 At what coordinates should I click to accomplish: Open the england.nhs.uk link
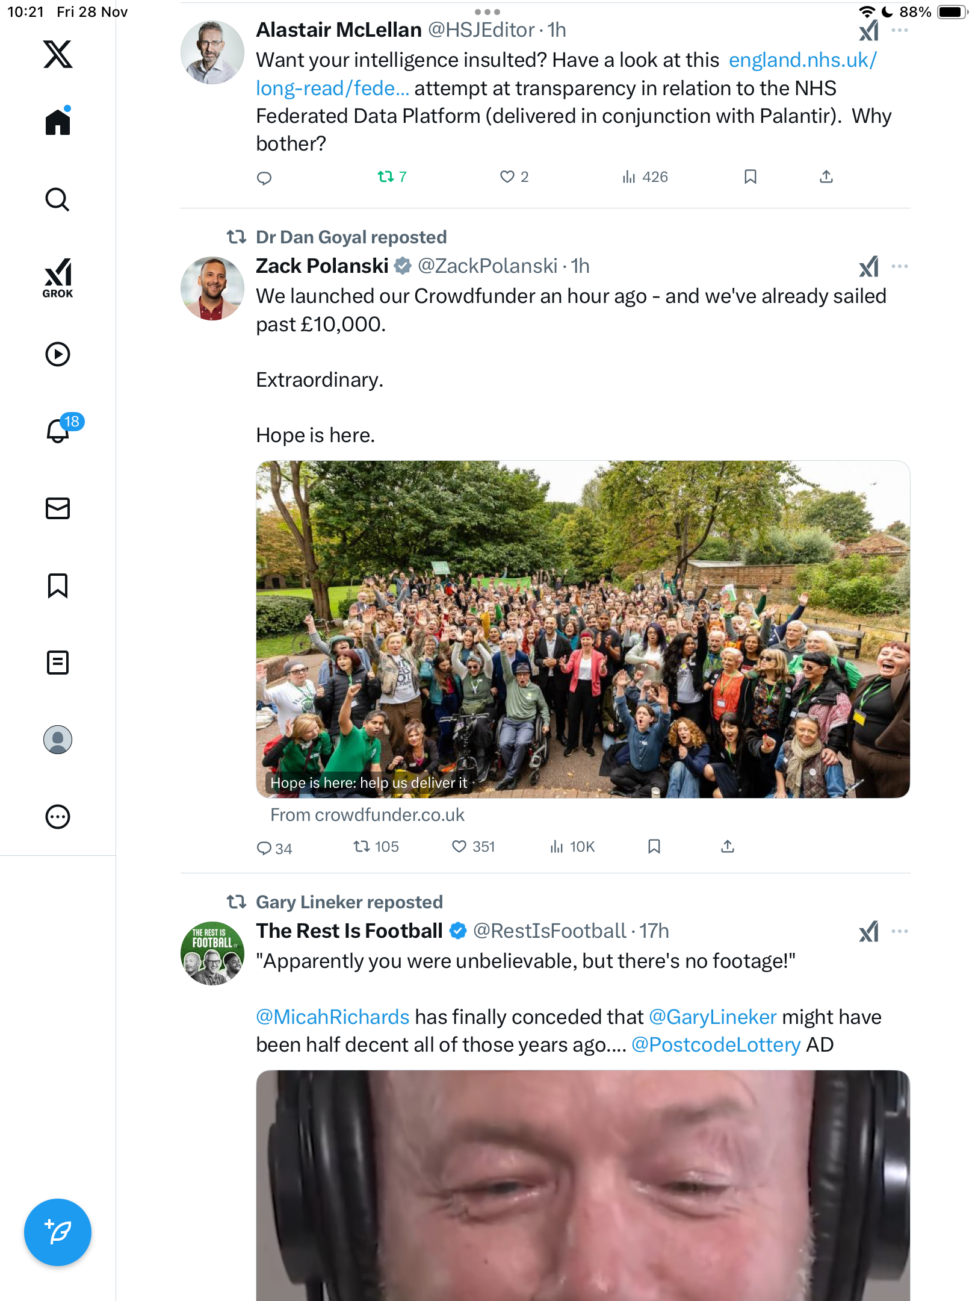[802, 60]
